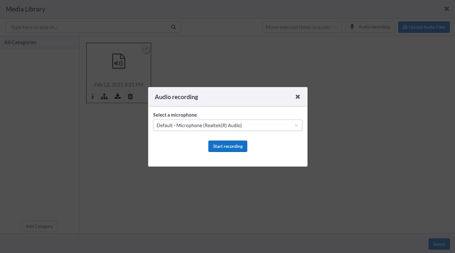Click the Select button at bottom
The width and height of the screenshot is (455, 253).
[439, 244]
